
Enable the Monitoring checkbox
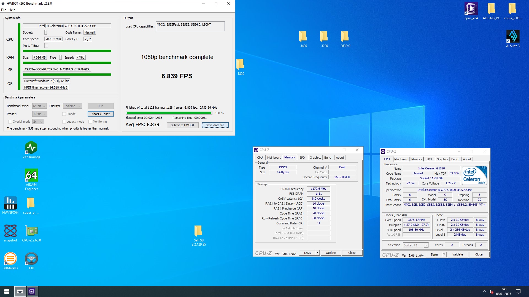point(90,122)
